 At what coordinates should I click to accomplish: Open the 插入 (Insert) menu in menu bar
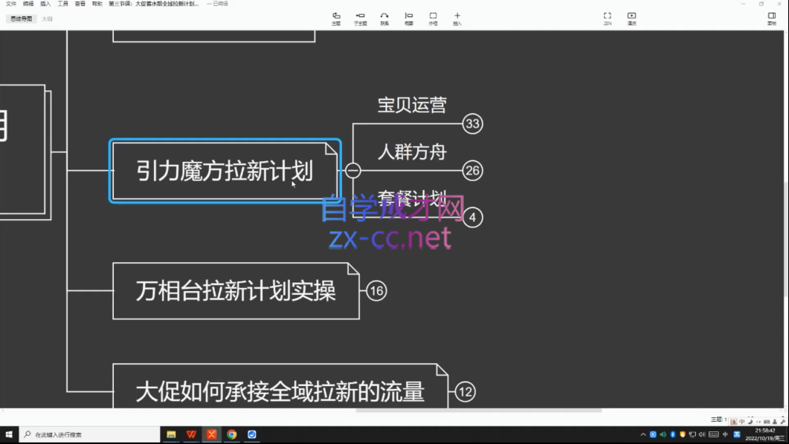[x=45, y=4]
